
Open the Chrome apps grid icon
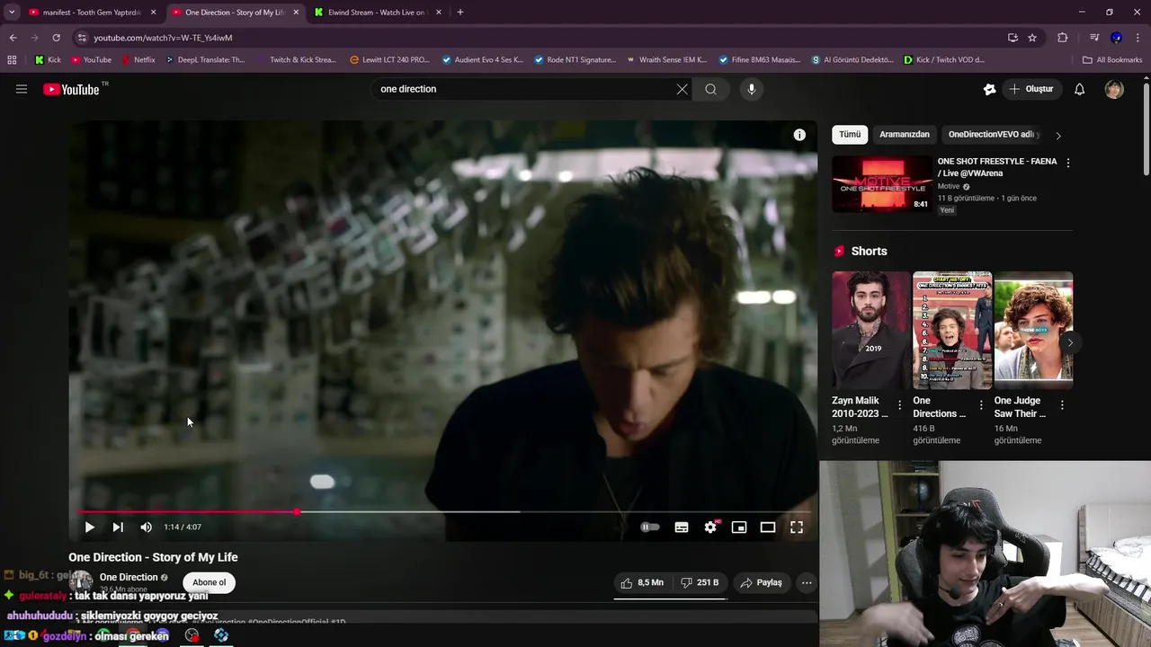point(12,60)
